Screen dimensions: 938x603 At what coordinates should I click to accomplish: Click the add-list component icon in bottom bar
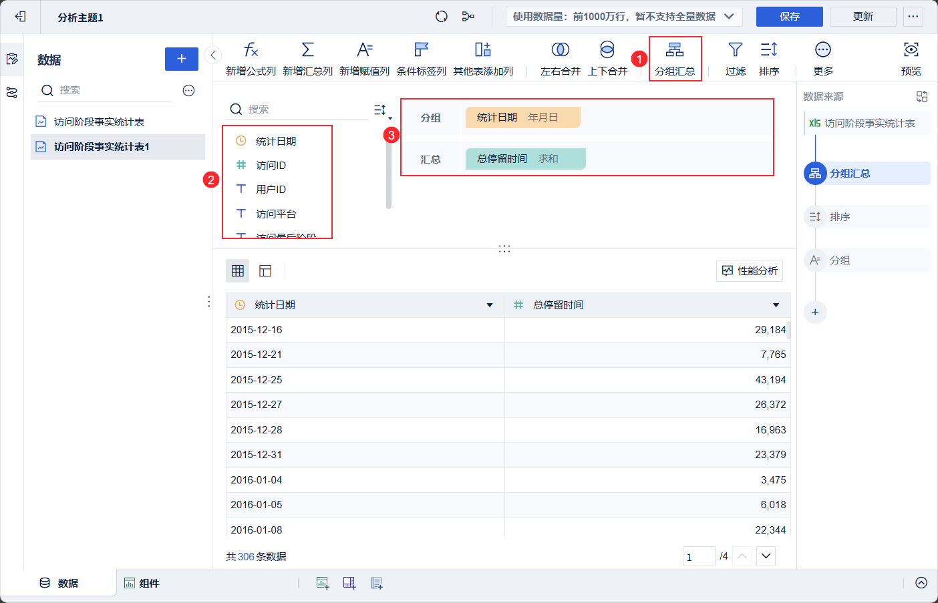377,583
